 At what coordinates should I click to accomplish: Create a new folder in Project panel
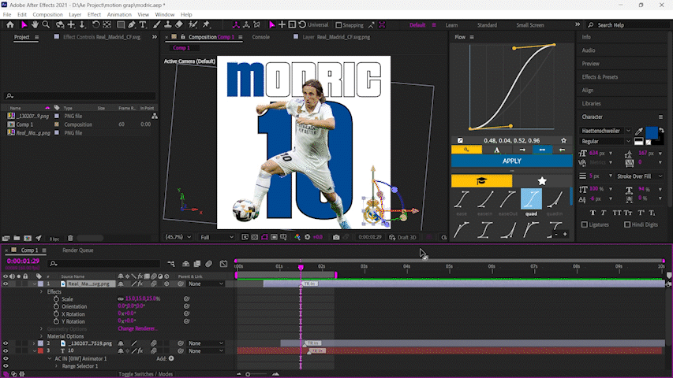tap(17, 239)
